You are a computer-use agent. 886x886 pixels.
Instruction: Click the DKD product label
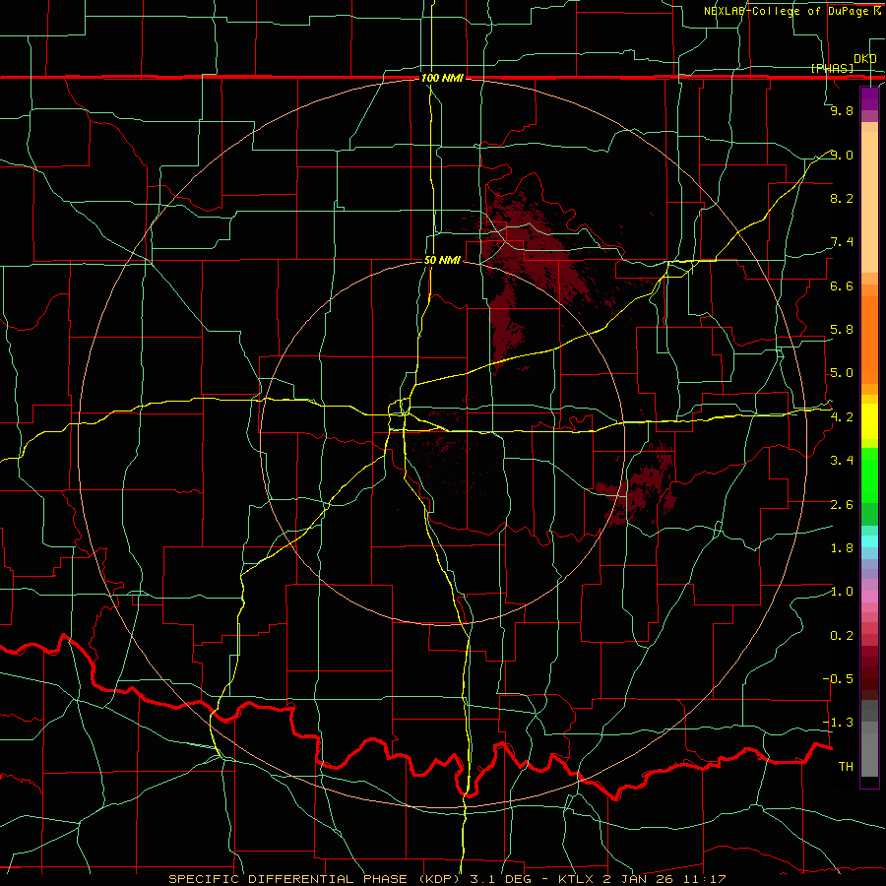pyautogui.click(x=864, y=59)
